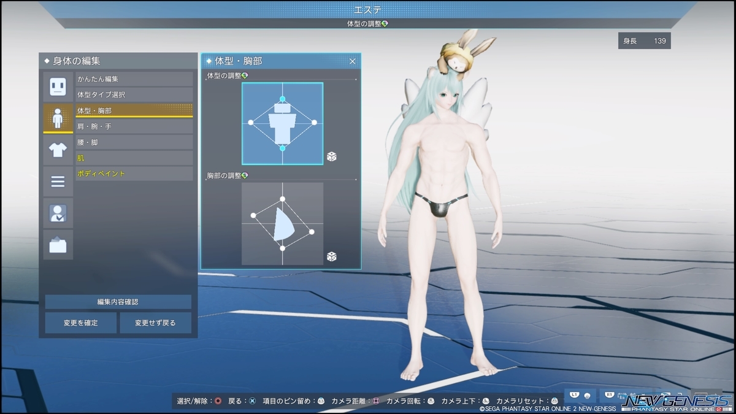736x414 pixels.
Task: Open かんたん編集 menu entry
Action: [134, 79]
